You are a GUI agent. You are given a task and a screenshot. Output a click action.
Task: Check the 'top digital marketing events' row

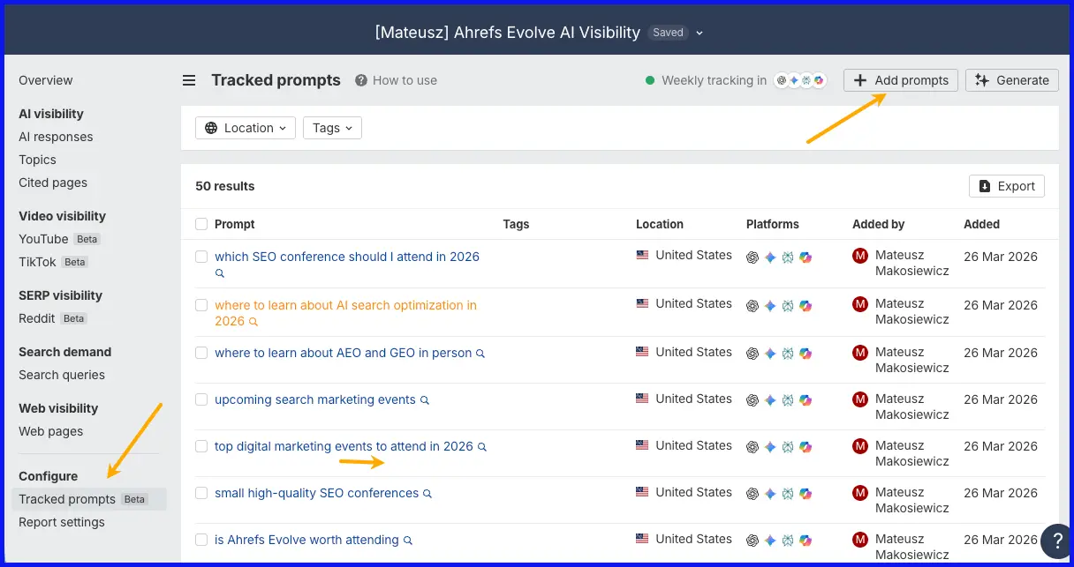(x=201, y=446)
